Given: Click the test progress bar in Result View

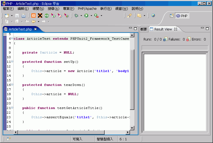Looking at the screenshot, I should 175,48.
